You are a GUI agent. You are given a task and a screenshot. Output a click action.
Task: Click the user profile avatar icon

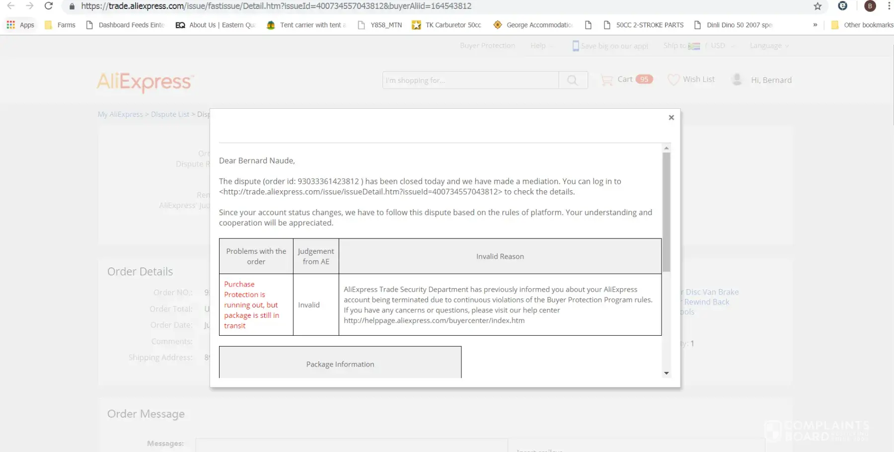pyautogui.click(x=737, y=79)
